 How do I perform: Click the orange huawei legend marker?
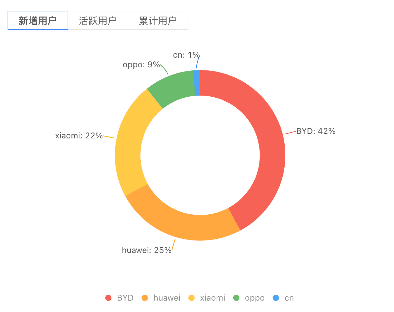coord(144,298)
